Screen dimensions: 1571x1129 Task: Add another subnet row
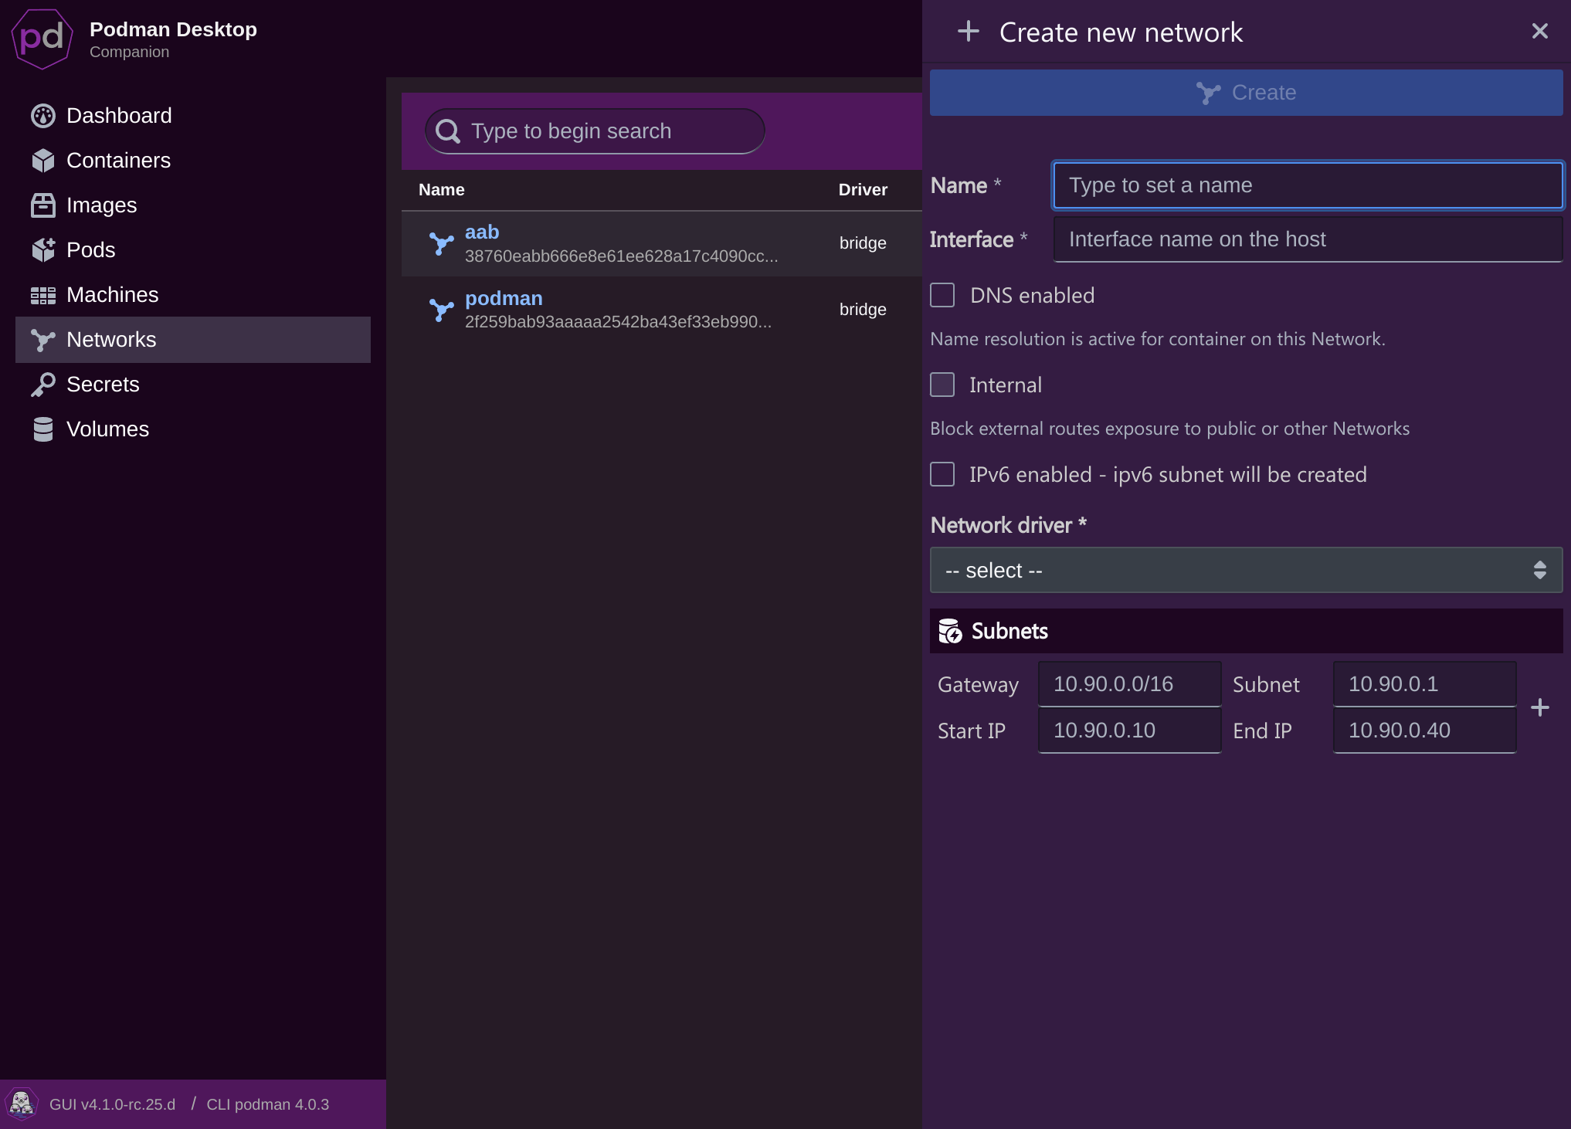1540,707
